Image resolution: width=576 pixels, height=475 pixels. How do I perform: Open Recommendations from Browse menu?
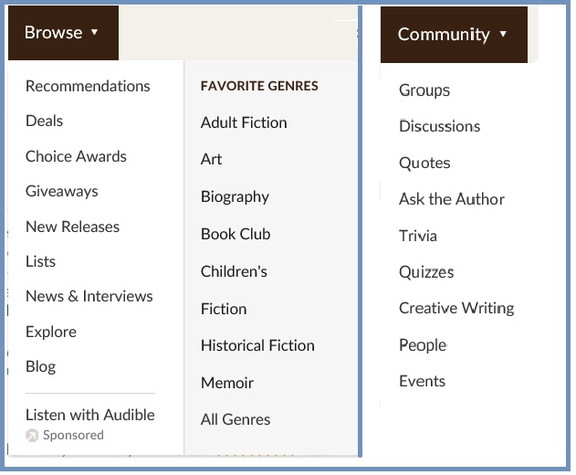pos(88,86)
